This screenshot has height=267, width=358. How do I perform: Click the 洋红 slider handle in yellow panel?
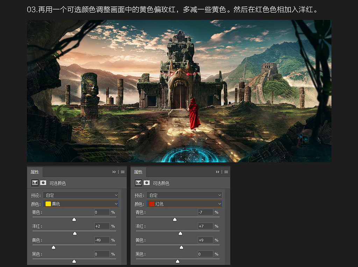(75, 233)
